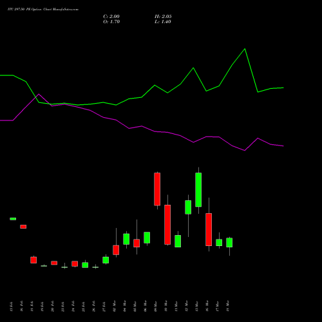Click the '17 Mar' date label
Image resolution: width=322 pixels, height=322 pixels.
click(x=218, y=306)
